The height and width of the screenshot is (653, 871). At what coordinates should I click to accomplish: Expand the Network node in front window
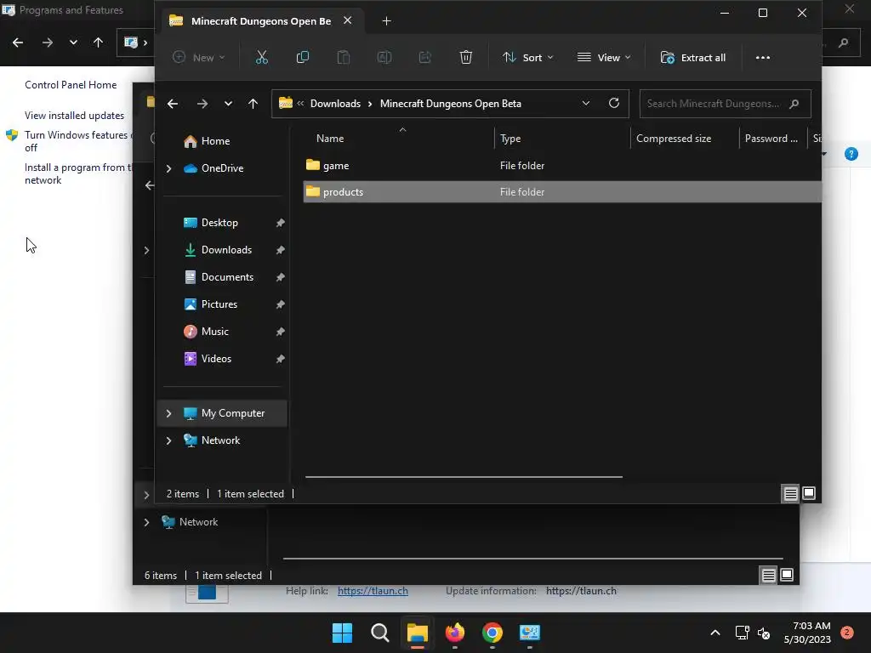pyautogui.click(x=169, y=440)
